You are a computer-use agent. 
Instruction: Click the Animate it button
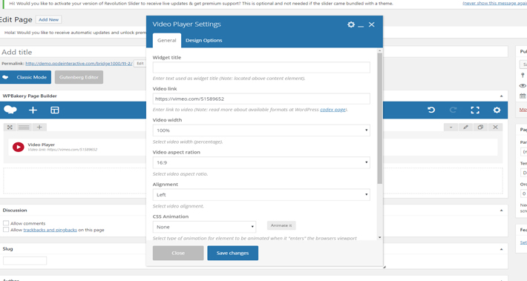tap(281, 225)
